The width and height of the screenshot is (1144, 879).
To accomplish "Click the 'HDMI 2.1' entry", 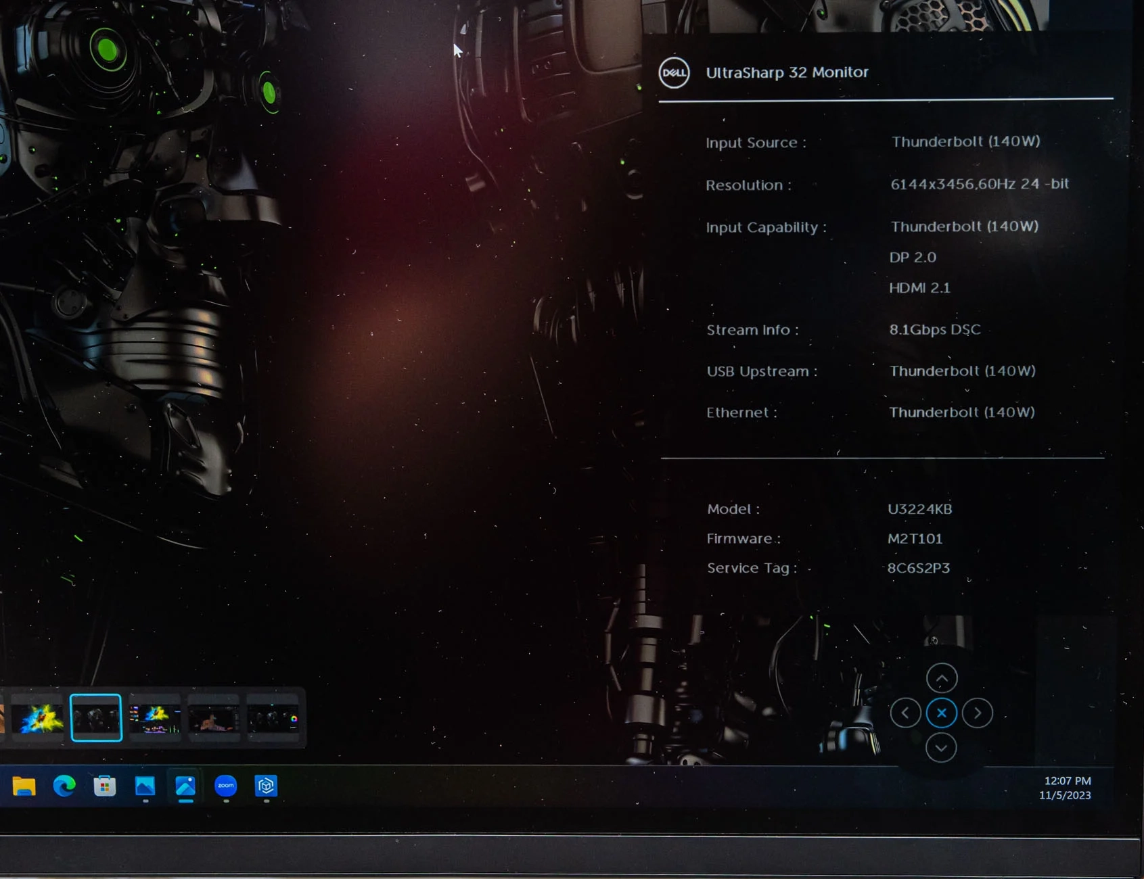I will pyautogui.click(x=919, y=288).
